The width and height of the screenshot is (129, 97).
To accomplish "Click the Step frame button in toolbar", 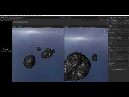I will (x=65, y=17).
